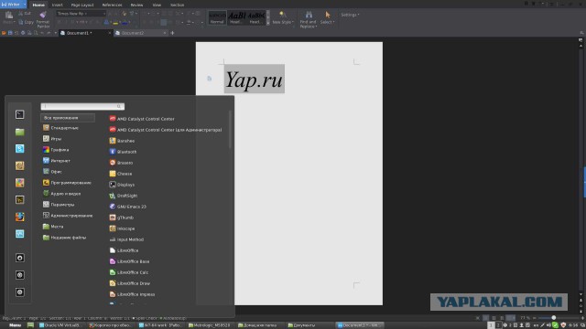Select the Игры category

pyautogui.click(x=52, y=138)
